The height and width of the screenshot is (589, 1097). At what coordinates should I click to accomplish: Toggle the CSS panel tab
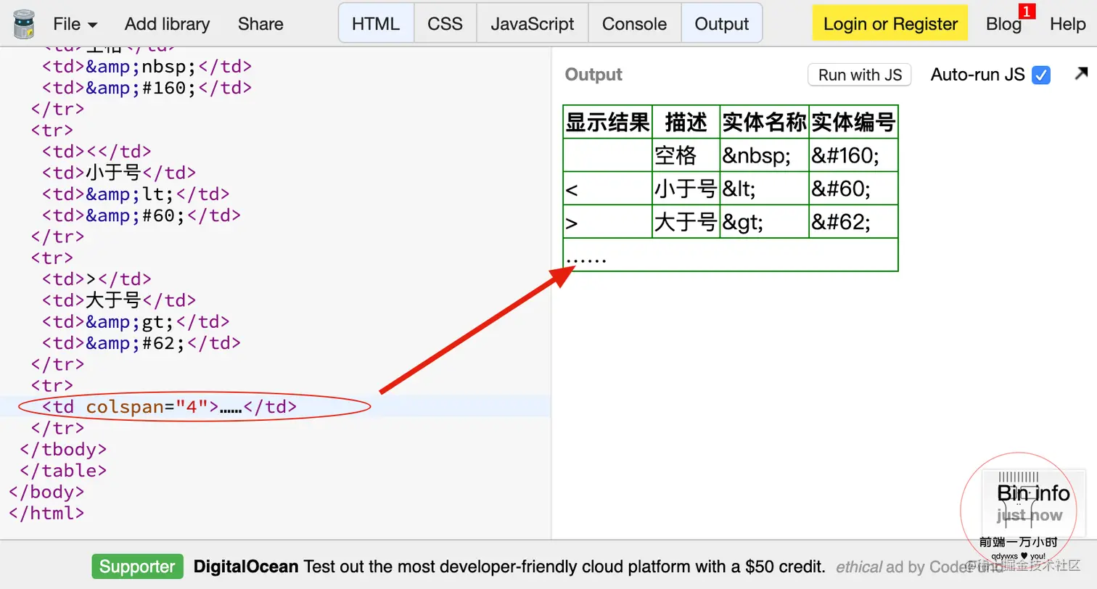[x=445, y=23]
